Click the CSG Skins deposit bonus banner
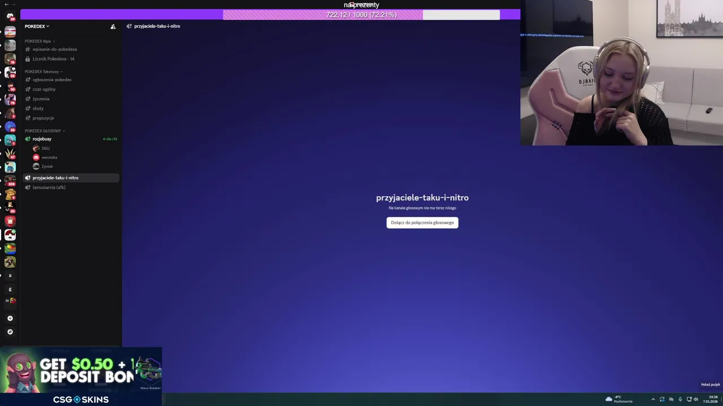The height and width of the screenshot is (406, 723). pos(81,377)
